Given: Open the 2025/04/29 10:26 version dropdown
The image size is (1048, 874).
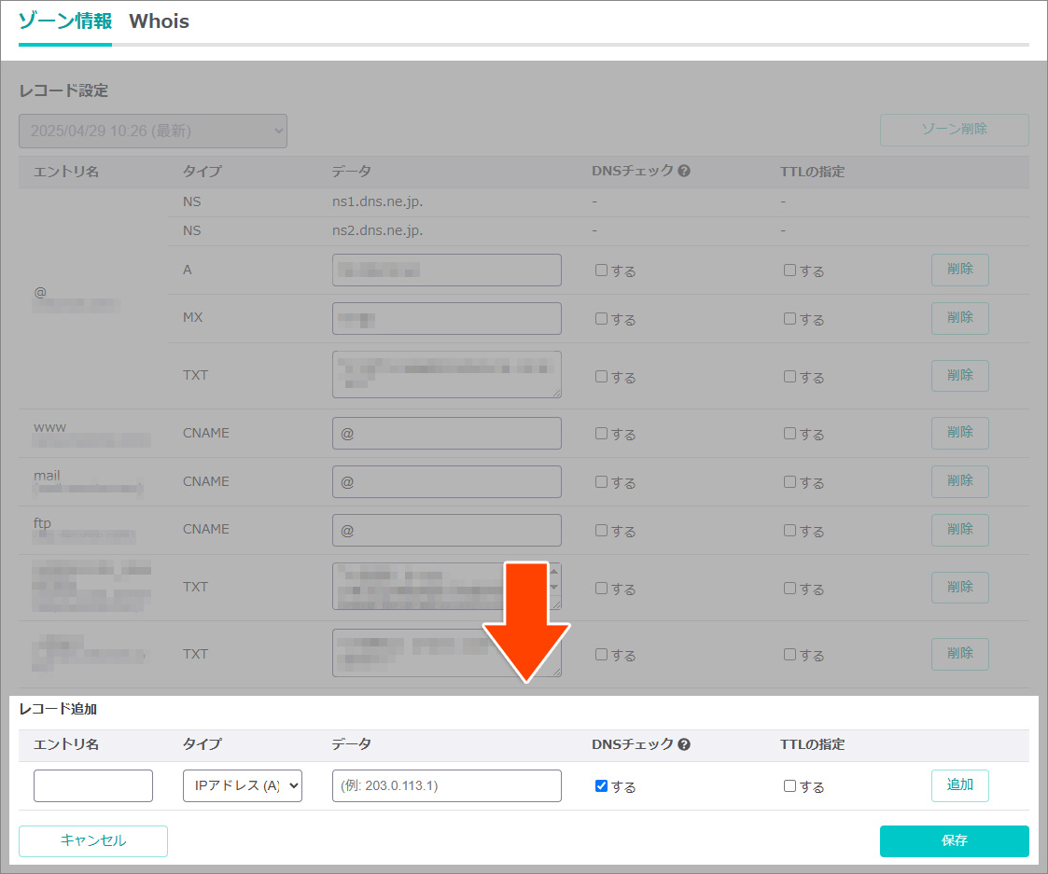Looking at the screenshot, I should point(153,131).
